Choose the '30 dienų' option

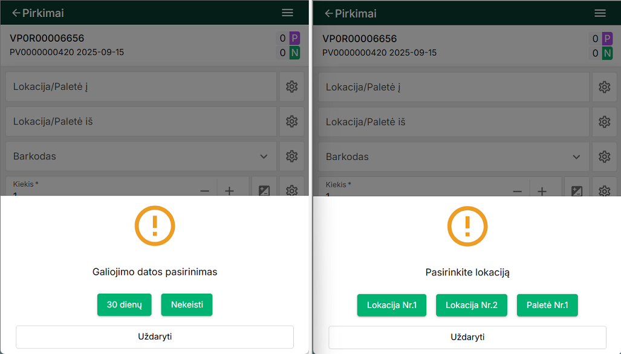[124, 305]
